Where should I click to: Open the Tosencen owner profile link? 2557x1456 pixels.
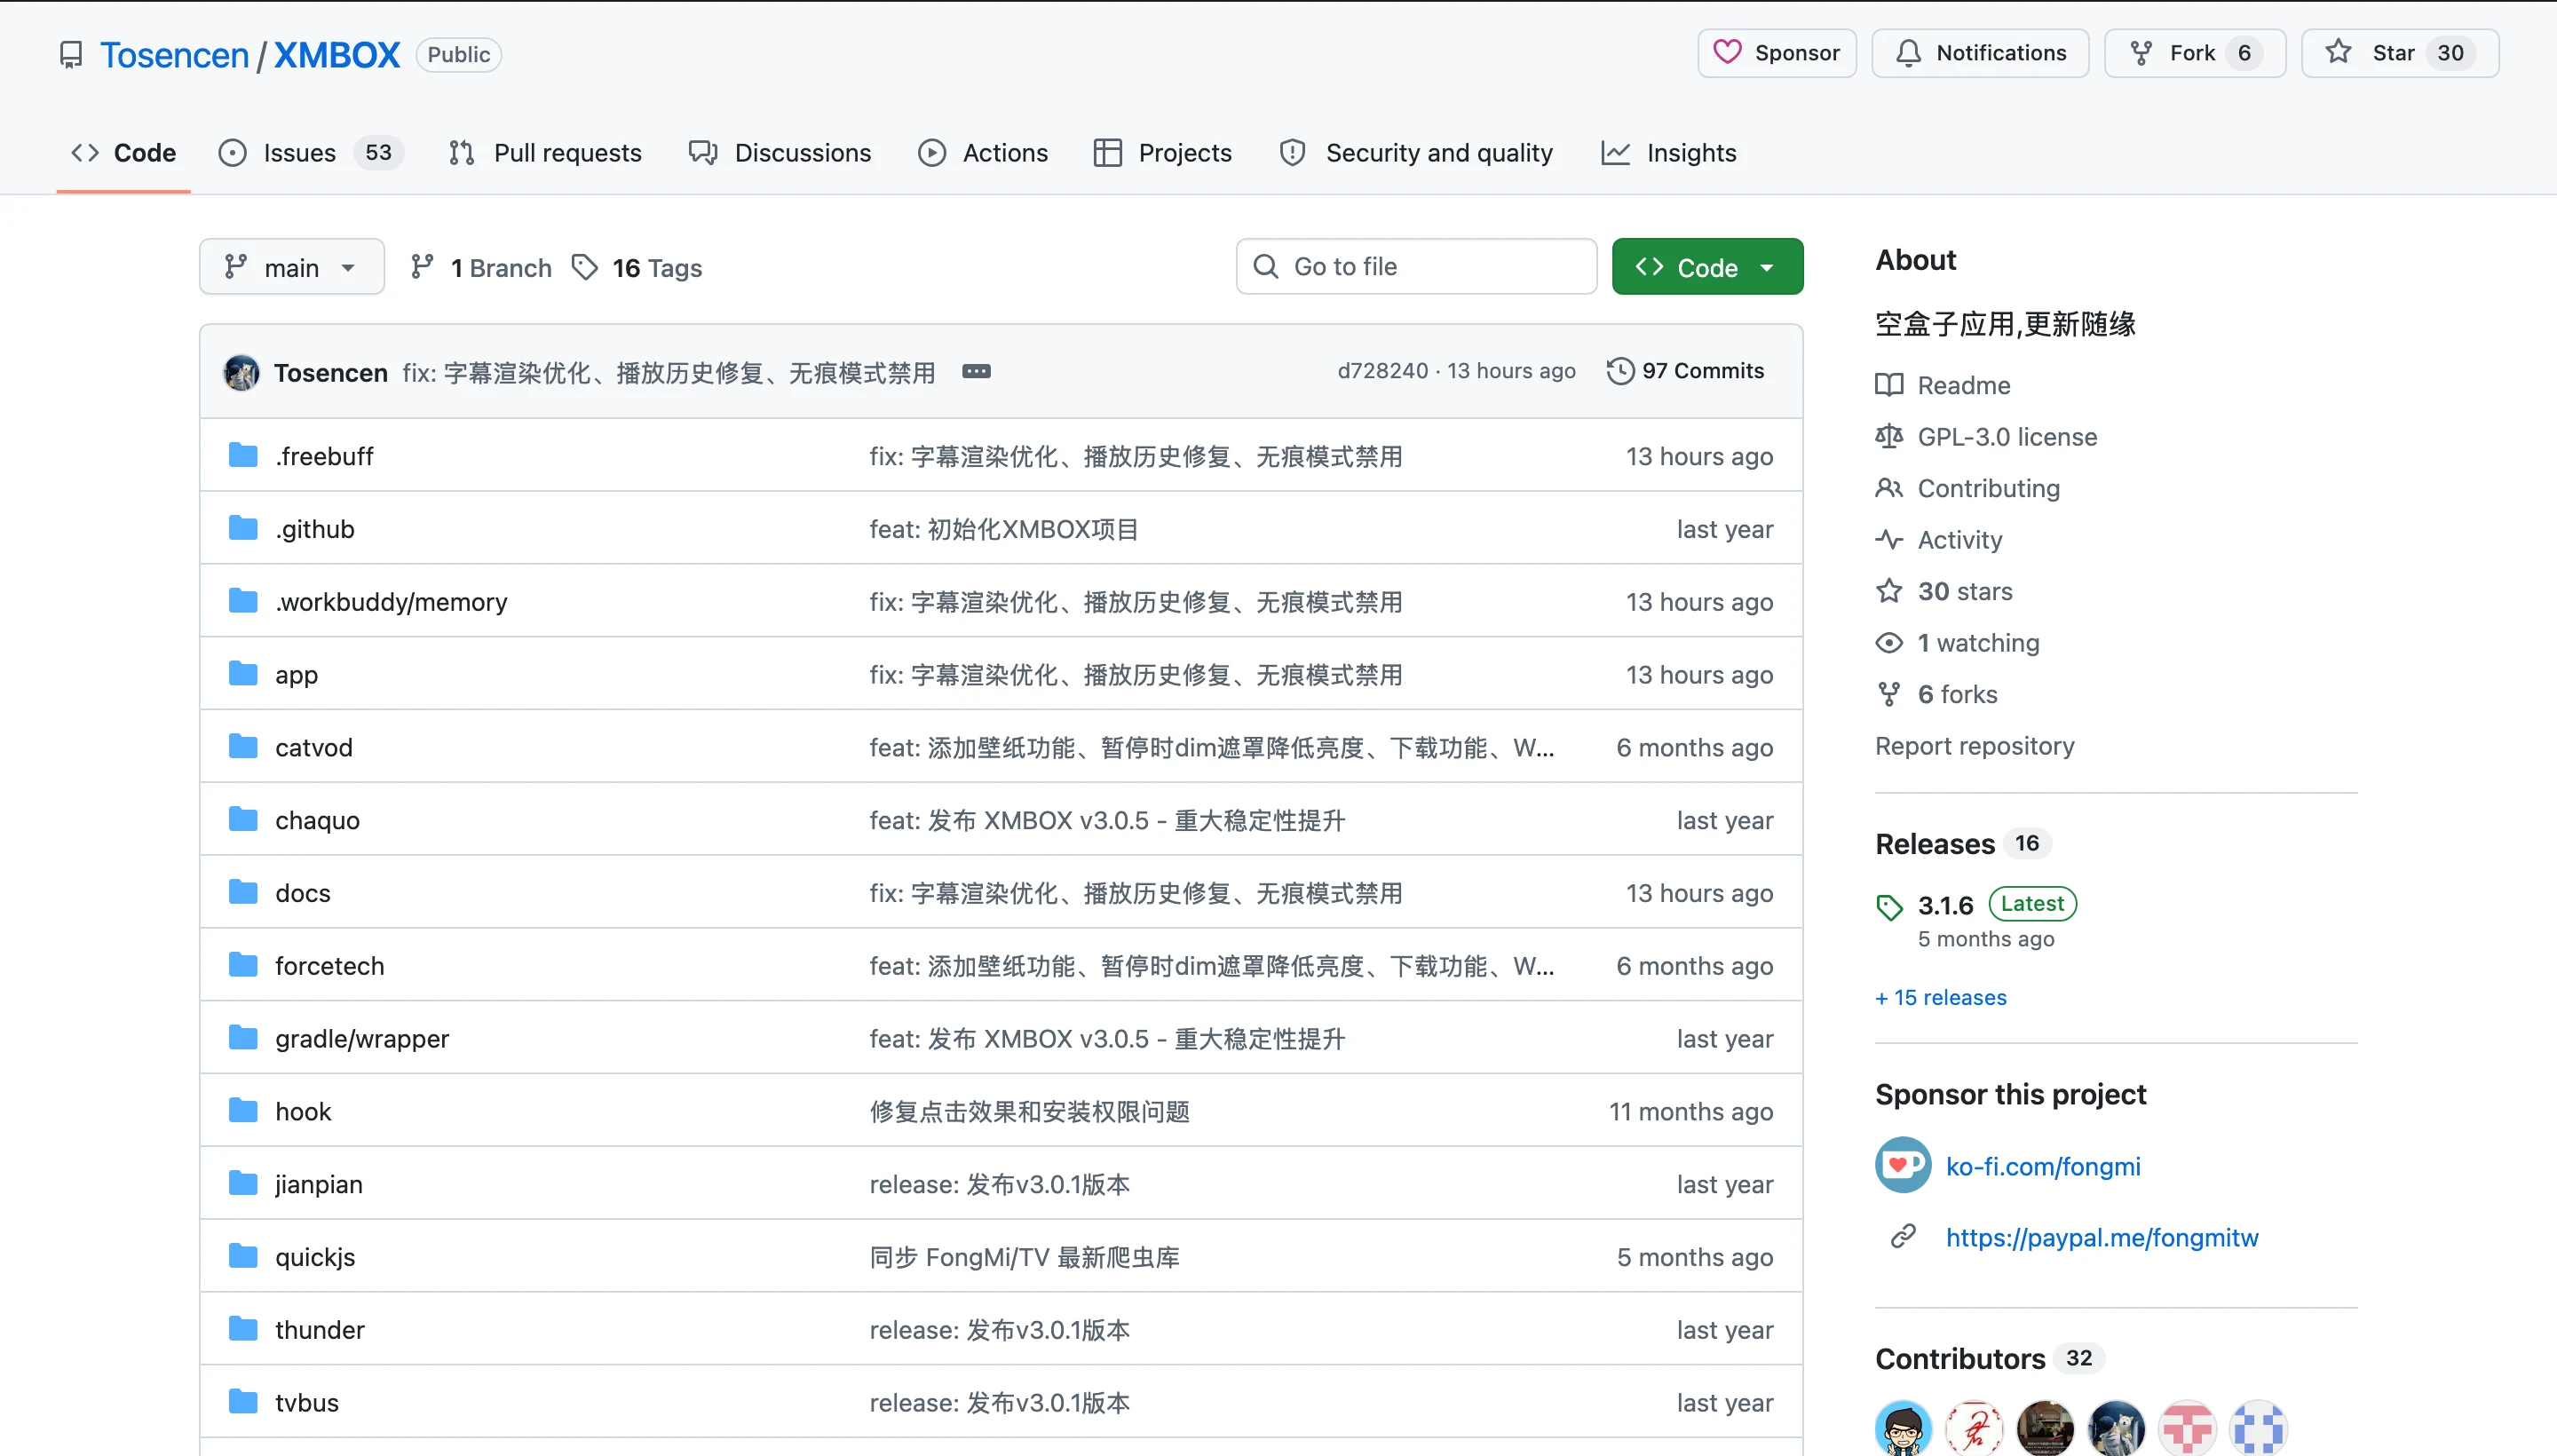(x=174, y=54)
